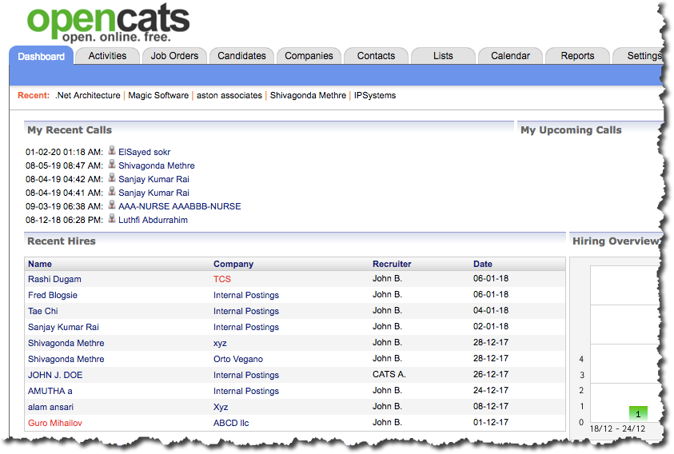Open the recent .Net Architecture link
This screenshot has width=674, height=454.
pyautogui.click(x=88, y=95)
